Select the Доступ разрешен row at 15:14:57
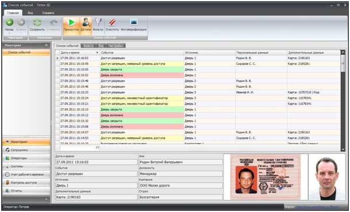The image size is (350, 212). click(198, 132)
